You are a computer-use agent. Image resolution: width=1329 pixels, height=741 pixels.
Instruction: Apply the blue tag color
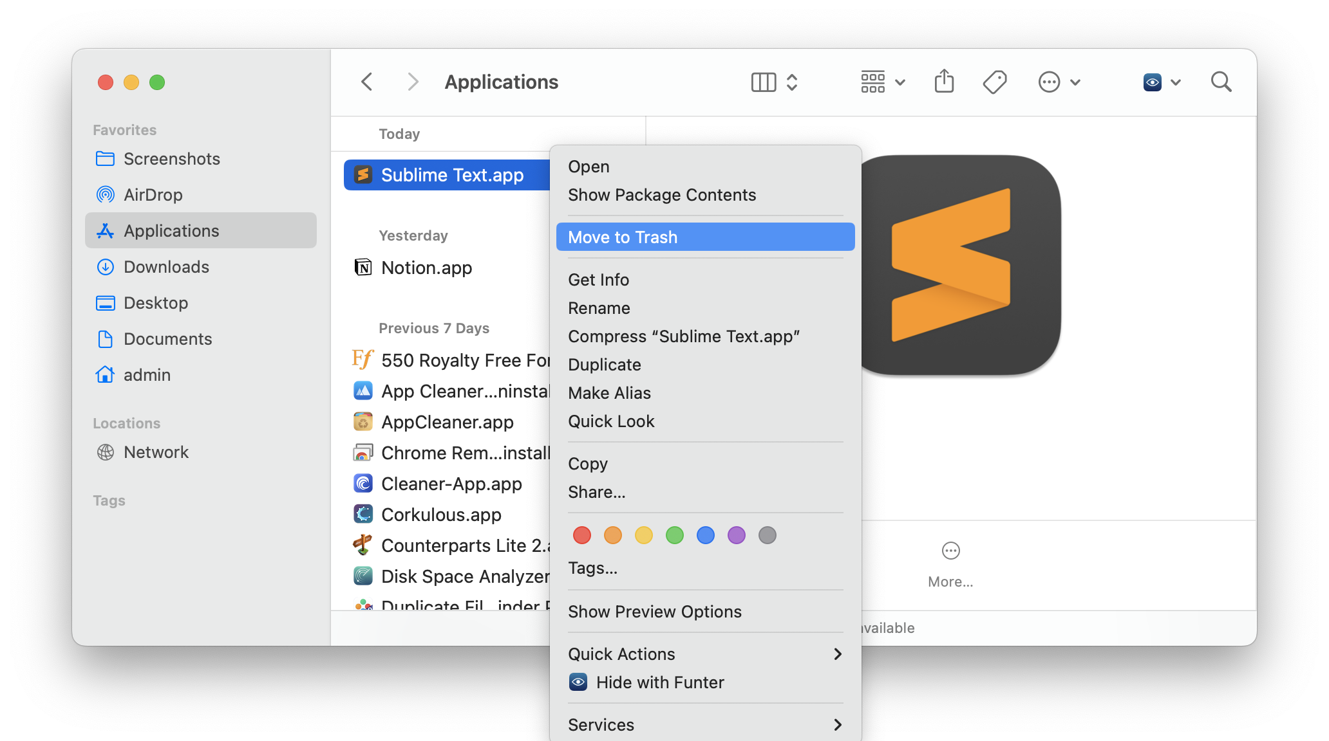(x=706, y=535)
